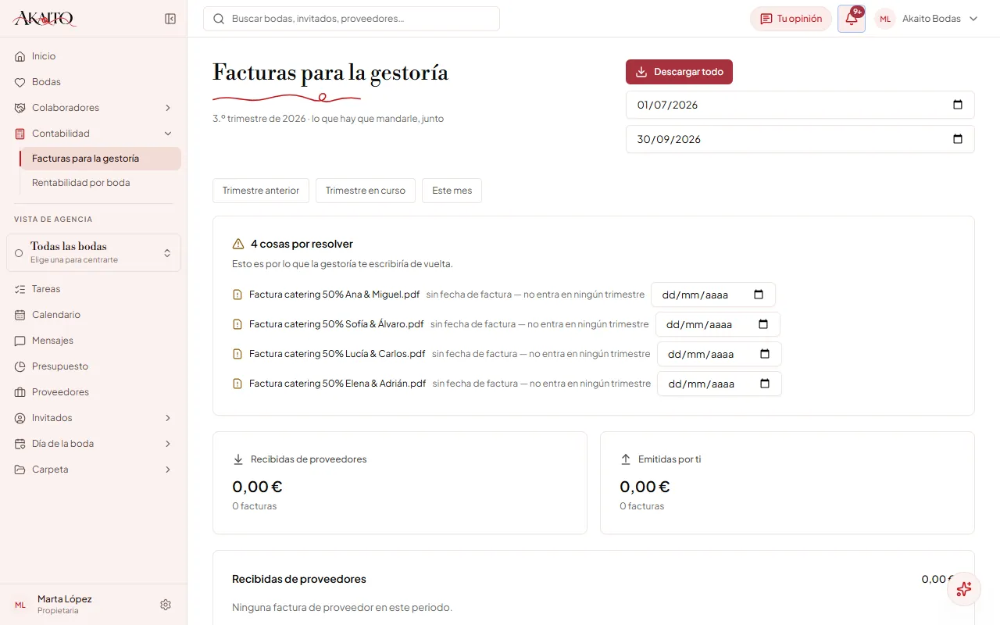Open the sparkle assistant button
This screenshot has height=625, width=1000.
click(964, 589)
